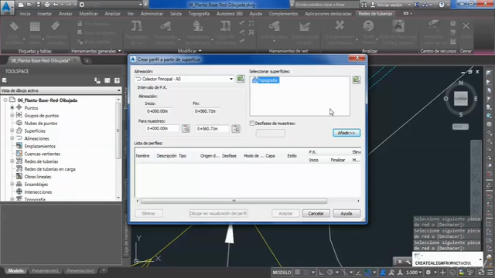This screenshot has height=278, width=495.
Task: Click the Añadir>> button
Action: tap(346, 133)
